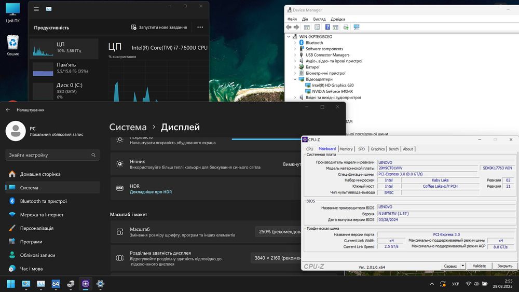Select Пам'ять in Task Manager performance list
The image size is (519, 292).
[64, 68]
